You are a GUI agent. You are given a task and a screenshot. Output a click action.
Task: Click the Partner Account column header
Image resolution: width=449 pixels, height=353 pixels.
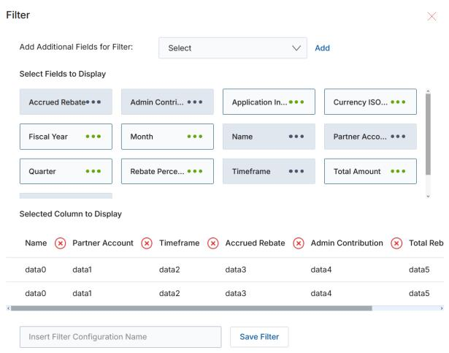pyautogui.click(x=103, y=243)
